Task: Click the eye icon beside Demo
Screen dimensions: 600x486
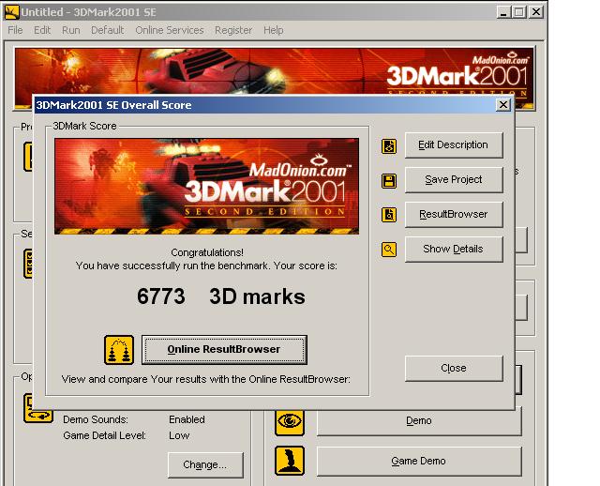Action: click(x=290, y=421)
